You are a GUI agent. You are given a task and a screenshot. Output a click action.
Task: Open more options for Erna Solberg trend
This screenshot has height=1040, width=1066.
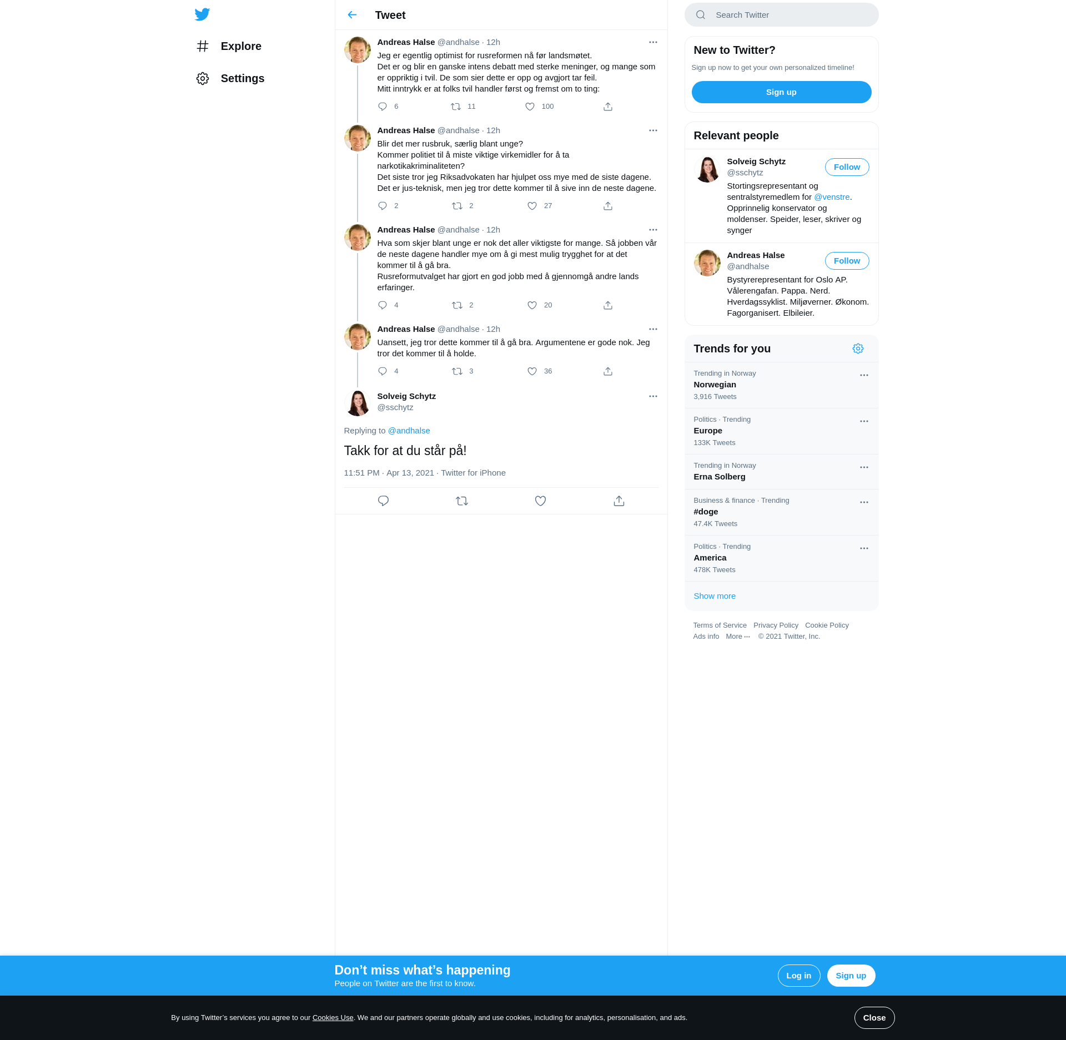coord(864,467)
